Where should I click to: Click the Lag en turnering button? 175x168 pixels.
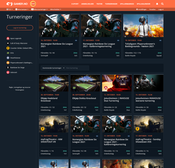pyautogui.click(x=20, y=28)
